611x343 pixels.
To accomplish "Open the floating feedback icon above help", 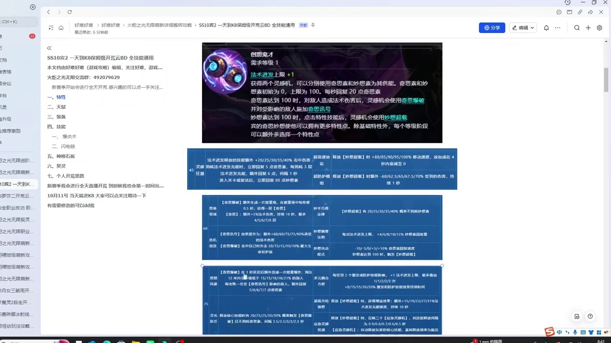I will coord(577,316).
